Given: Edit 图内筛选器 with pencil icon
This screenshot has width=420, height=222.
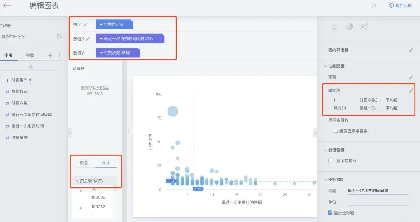Looking at the screenshot, I should (x=411, y=50).
